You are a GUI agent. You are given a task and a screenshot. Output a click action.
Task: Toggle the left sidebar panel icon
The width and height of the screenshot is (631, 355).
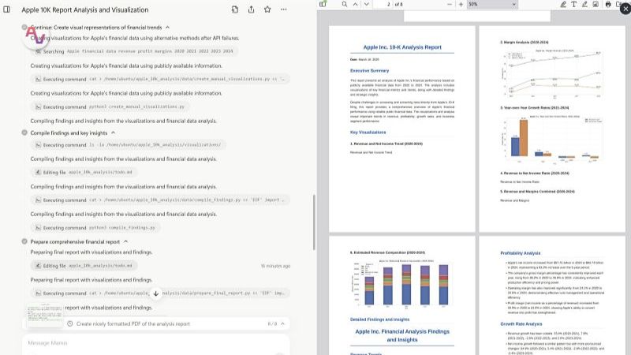pos(7,9)
